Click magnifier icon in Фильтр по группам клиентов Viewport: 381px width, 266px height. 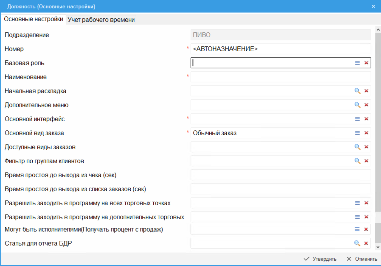point(357,161)
